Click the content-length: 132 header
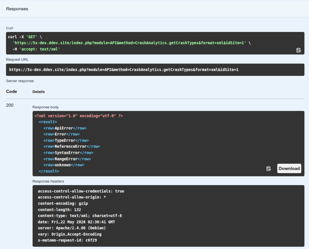The width and height of the screenshot is (309, 249). (59, 210)
